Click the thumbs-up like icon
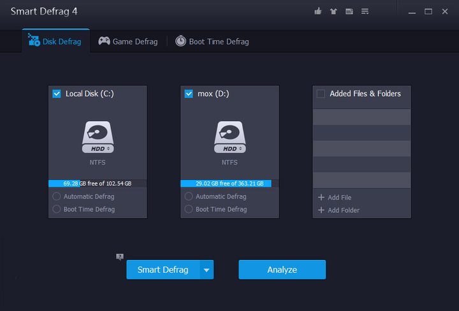The image size is (459, 311). (318, 11)
